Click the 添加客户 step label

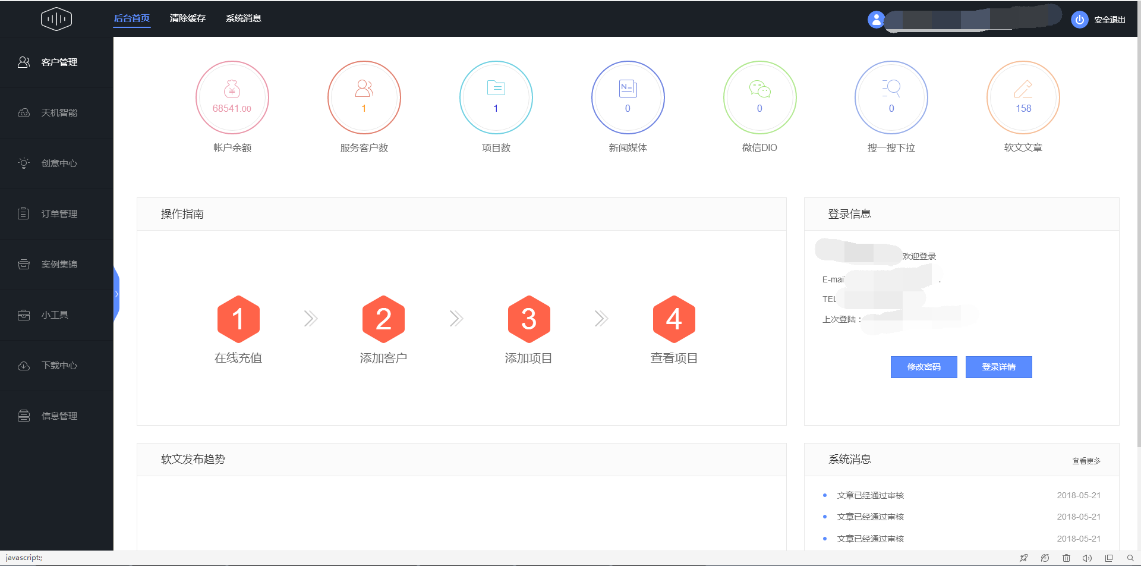(383, 358)
